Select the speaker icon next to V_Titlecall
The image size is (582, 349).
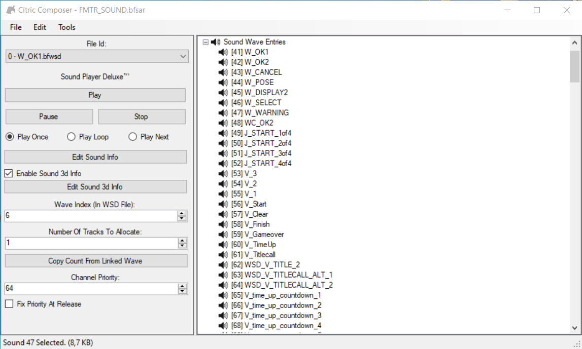point(223,255)
